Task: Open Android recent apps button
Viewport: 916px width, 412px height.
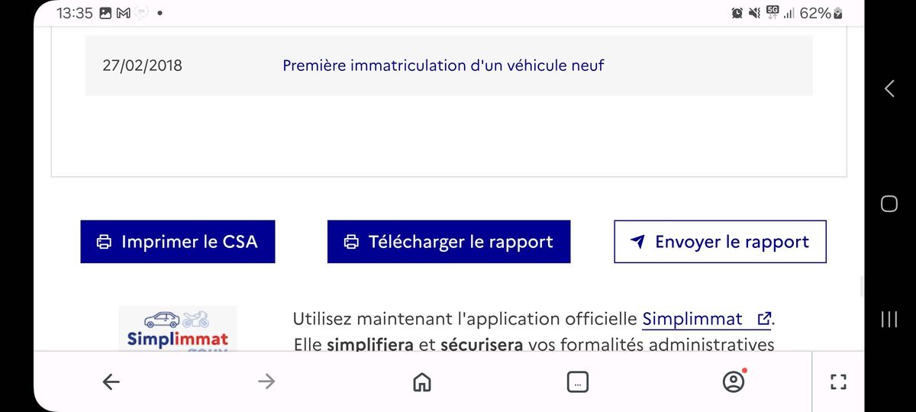Action: click(889, 318)
